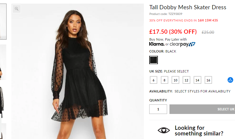The image size is (235, 139).
Task: Choose UK size 12
Action: [186, 80]
